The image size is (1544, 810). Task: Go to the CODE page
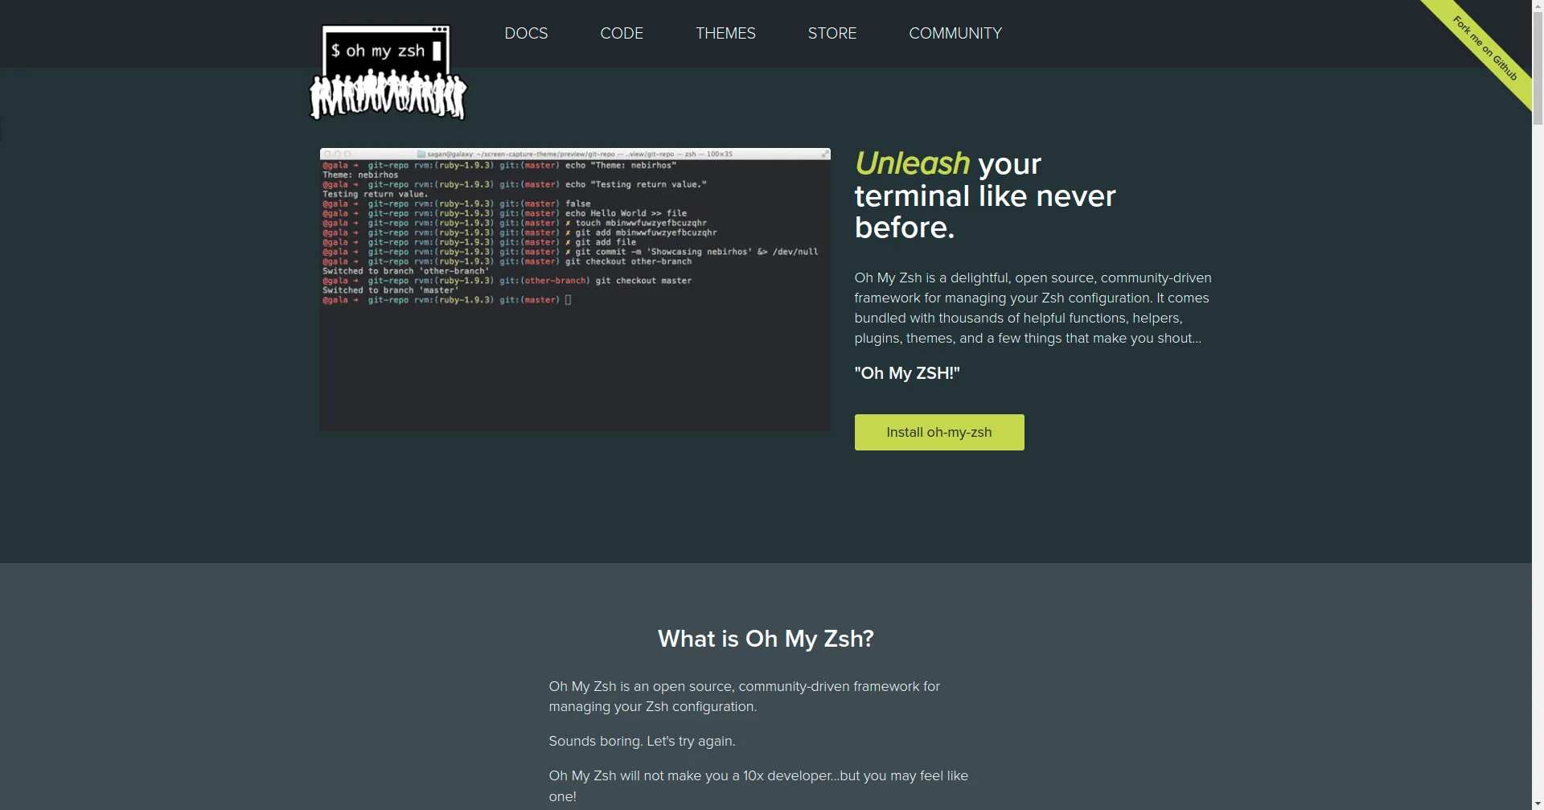click(621, 33)
